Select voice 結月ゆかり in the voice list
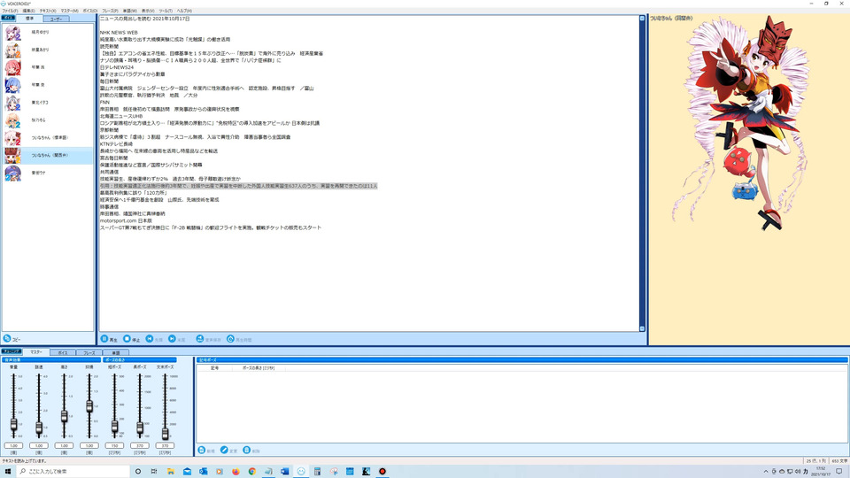This screenshot has width=850, height=478. (48, 33)
